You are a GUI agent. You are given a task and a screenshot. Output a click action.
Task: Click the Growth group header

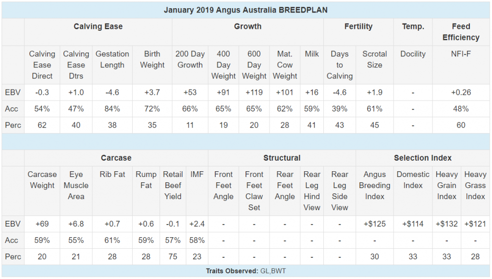[x=247, y=26]
